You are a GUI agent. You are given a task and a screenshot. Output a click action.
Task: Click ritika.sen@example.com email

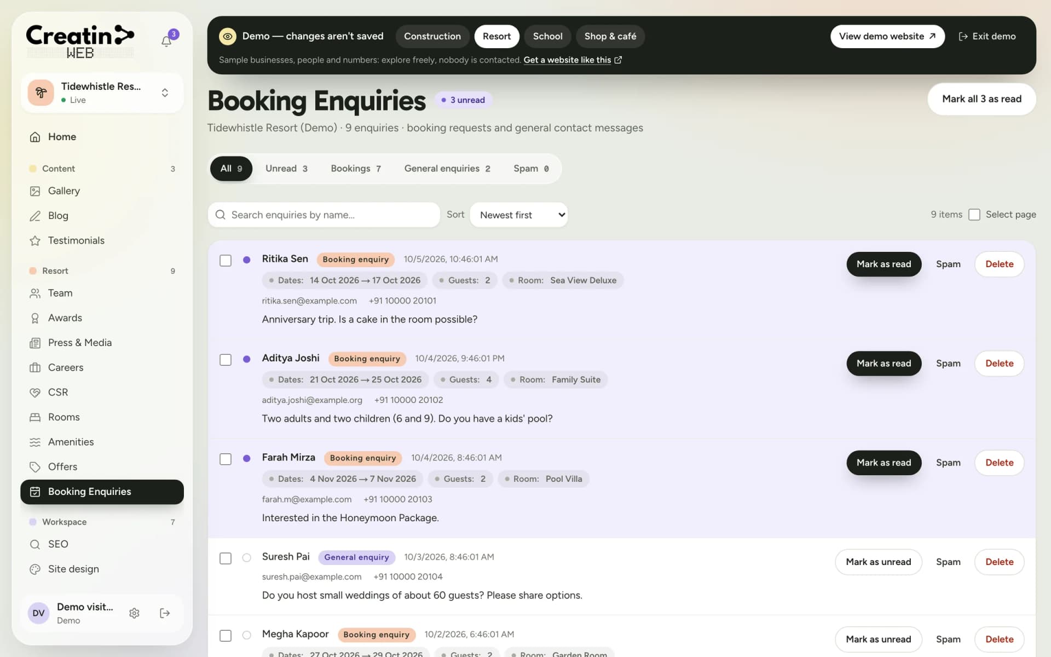point(309,301)
